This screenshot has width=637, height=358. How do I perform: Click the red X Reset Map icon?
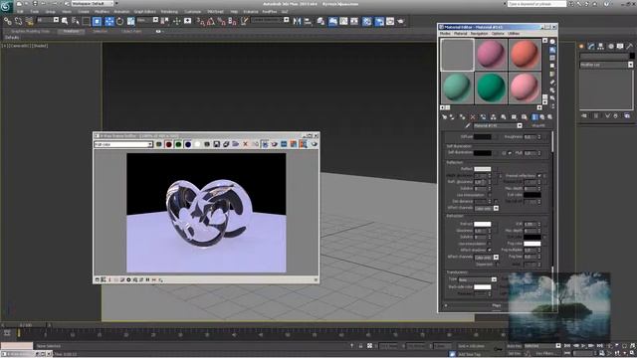coord(473,117)
